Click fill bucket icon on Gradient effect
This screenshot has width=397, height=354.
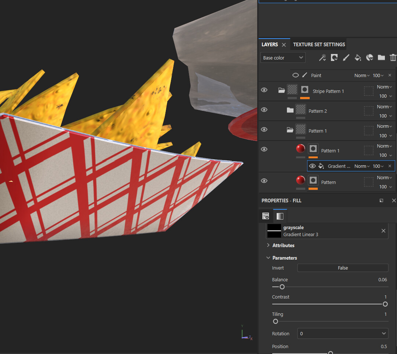[321, 166]
